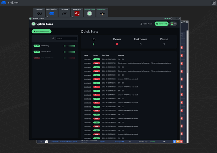The image size is (217, 153).
Task: Click the Message column header
Action: point(121,55)
